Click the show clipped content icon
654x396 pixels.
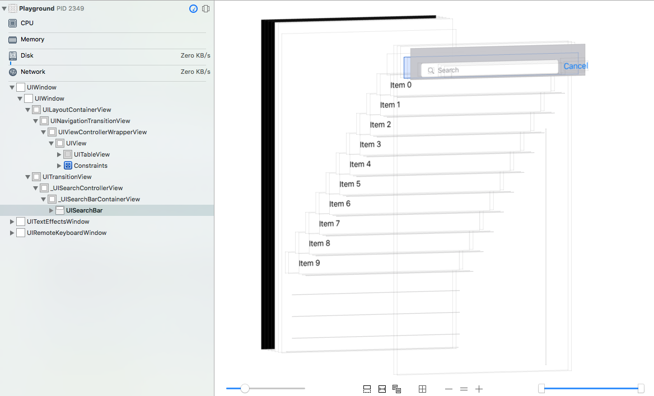[x=367, y=389]
